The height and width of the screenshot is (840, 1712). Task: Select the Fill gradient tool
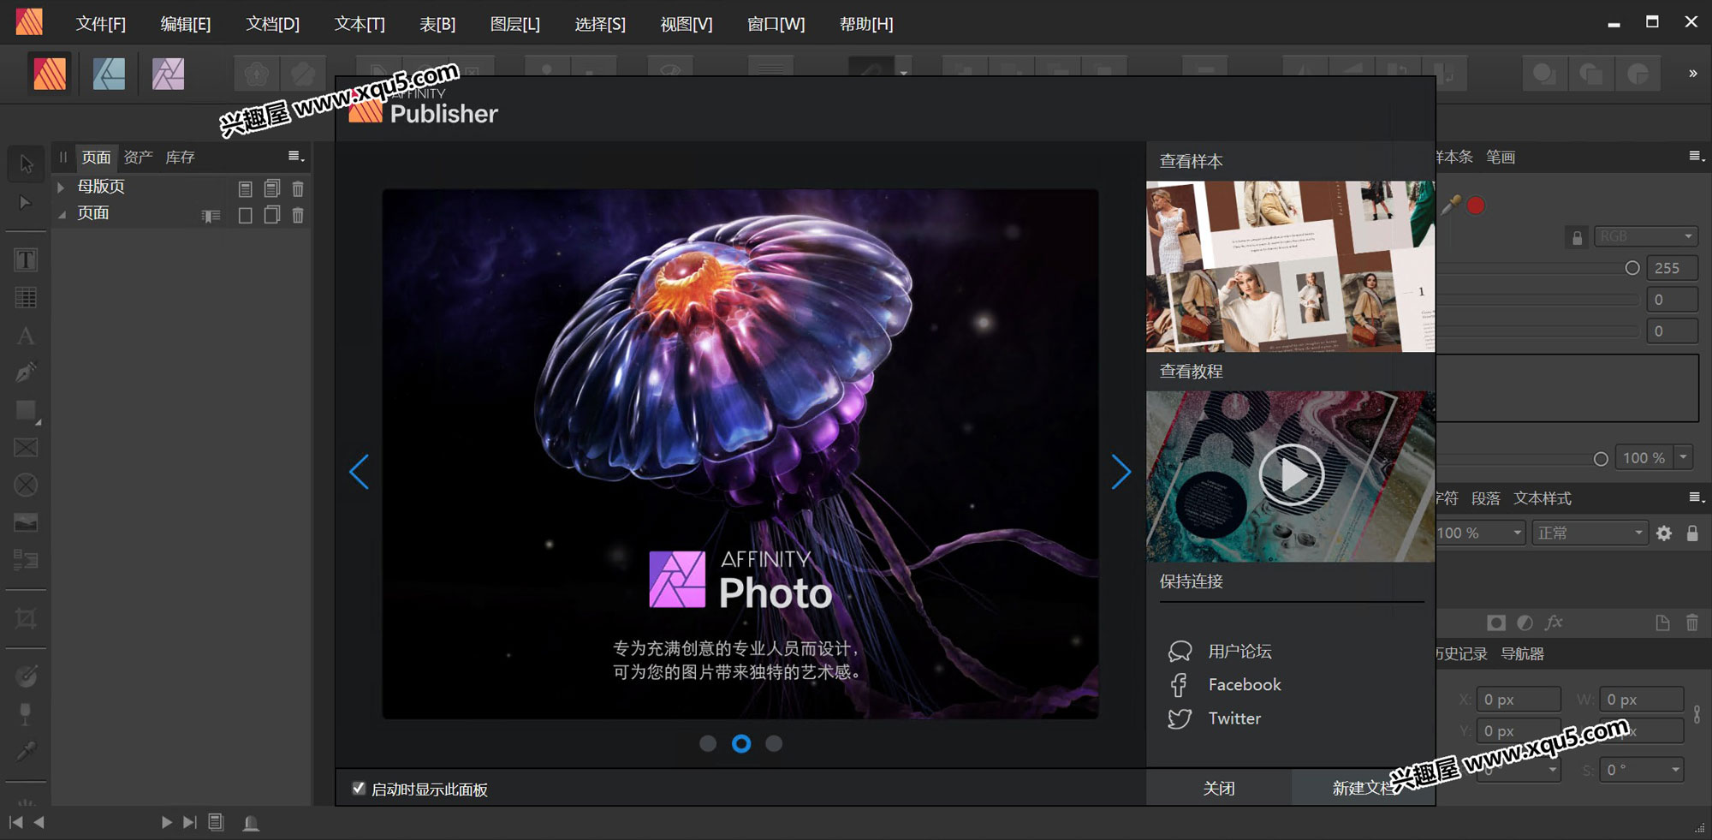click(26, 676)
